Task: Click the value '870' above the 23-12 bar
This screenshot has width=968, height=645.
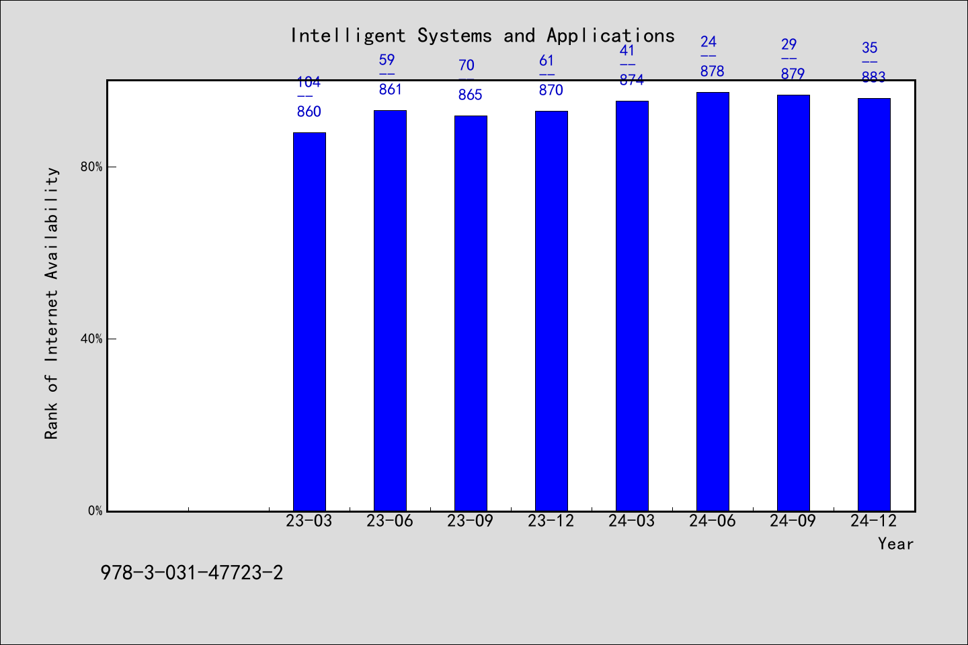Action: pos(551,90)
